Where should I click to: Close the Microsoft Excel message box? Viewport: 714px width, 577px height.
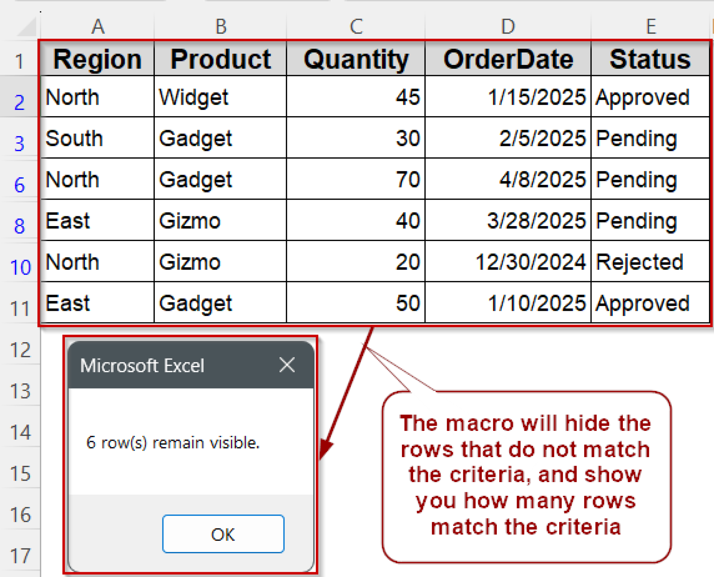click(x=287, y=365)
